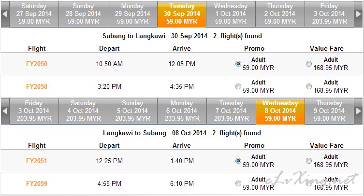Select Thursday 9 Oct 2014 return date
Viewport: 364px width, 196px height.
[x=329, y=111]
